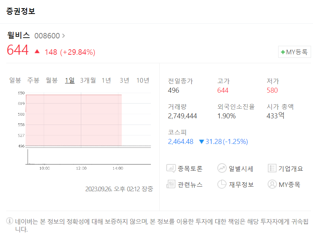Screen dimensions: 313x239
Task: Open the 재무정보 pie chart icon
Action: (x=222, y=184)
